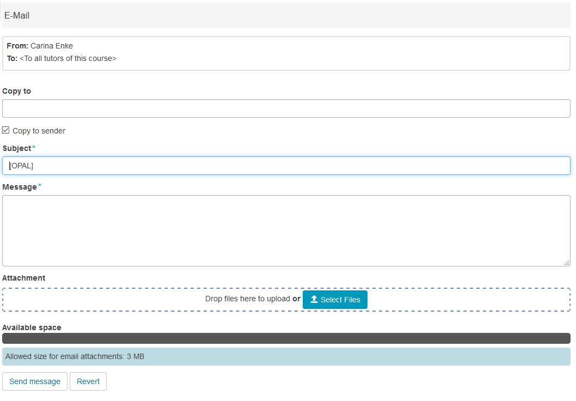
Task: Grab the Message box resize handle
Action: (x=566, y=262)
